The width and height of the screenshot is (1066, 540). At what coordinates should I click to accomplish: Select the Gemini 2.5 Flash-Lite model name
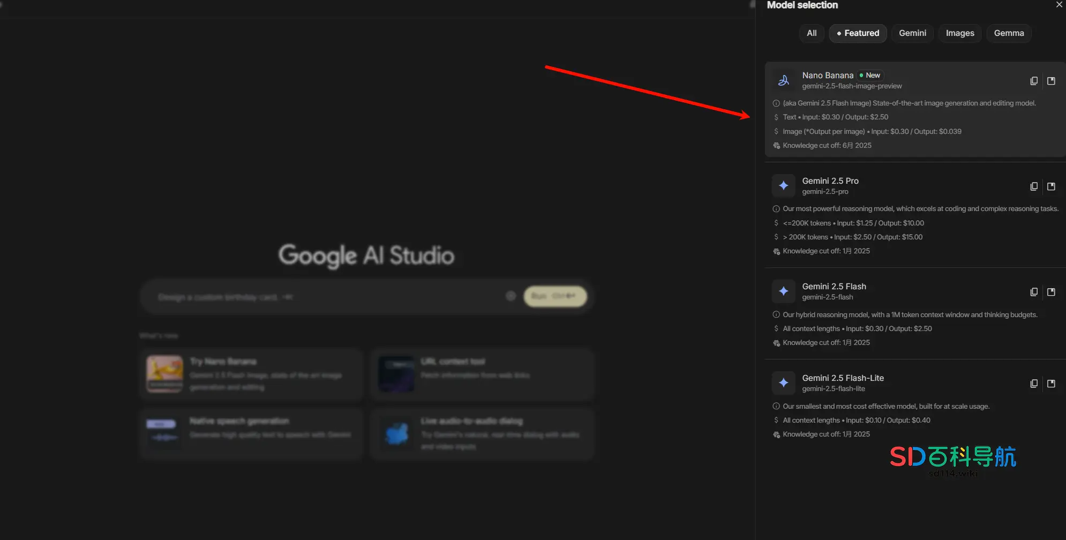843,378
